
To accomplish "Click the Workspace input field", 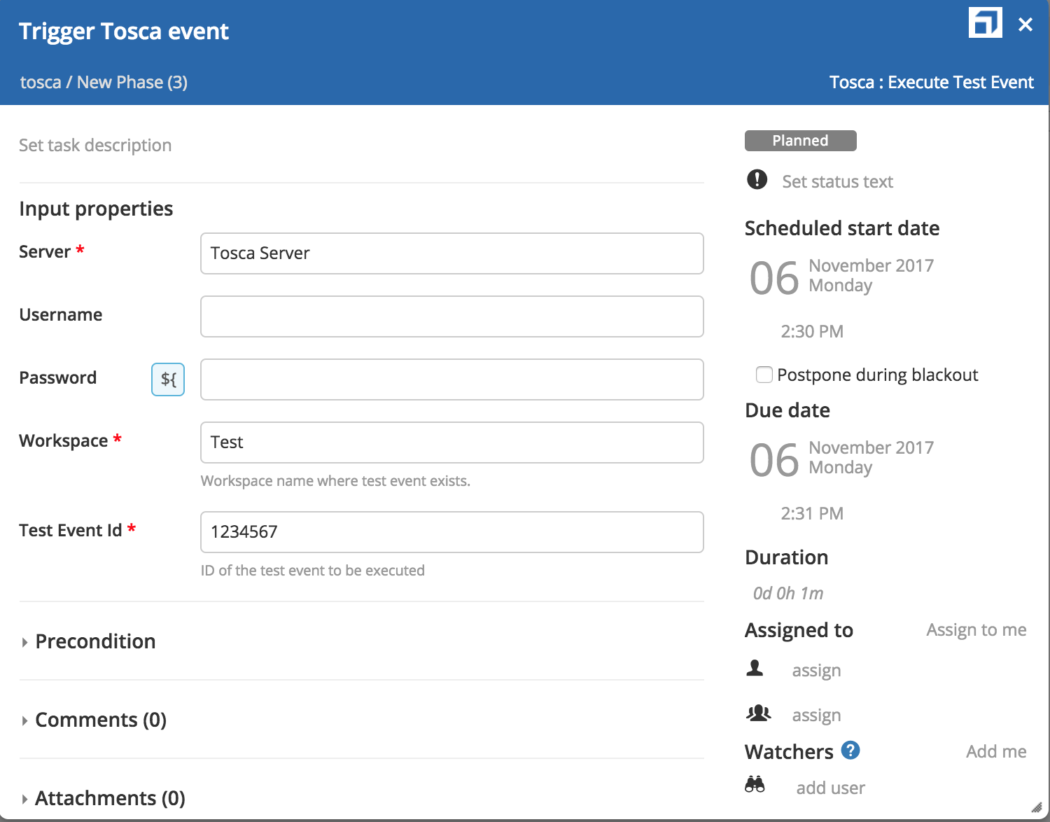I will point(452,443).
